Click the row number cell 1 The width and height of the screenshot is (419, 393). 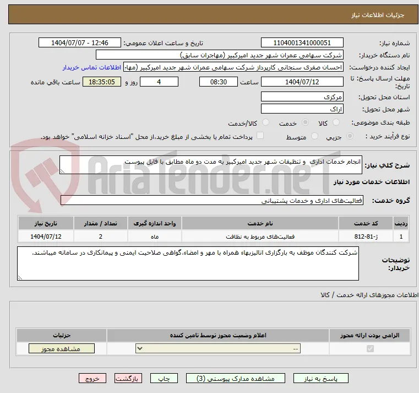(401, 236)
